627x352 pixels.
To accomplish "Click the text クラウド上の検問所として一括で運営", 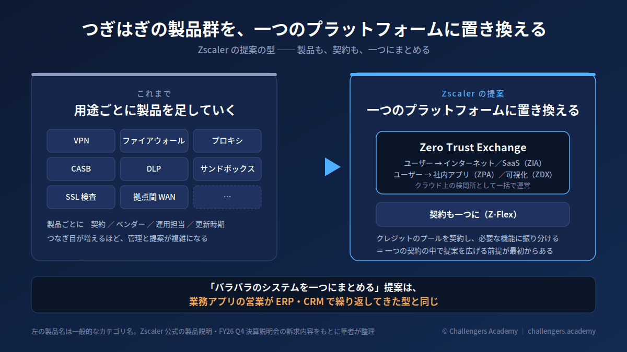I will coord(473,185).
